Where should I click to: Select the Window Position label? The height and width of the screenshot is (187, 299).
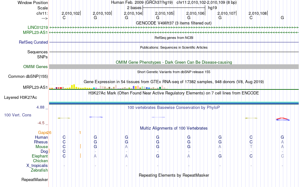click(33, 3)
